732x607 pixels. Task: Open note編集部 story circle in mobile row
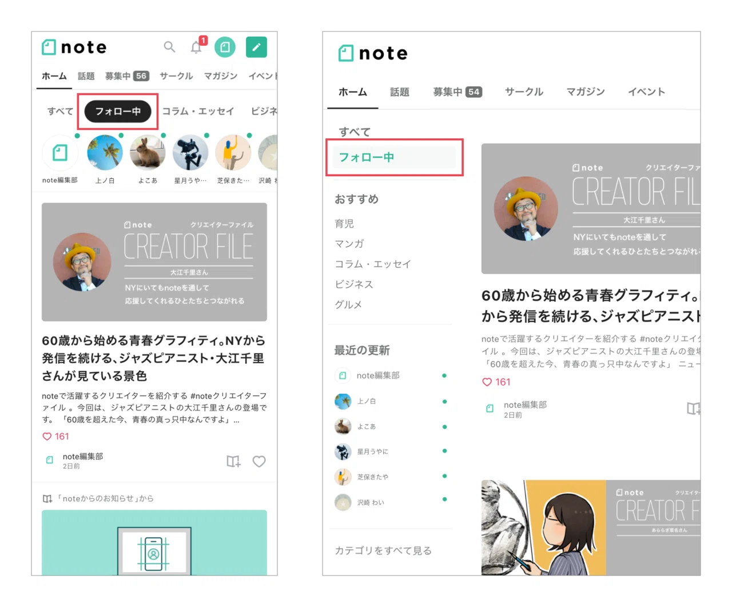60,153
